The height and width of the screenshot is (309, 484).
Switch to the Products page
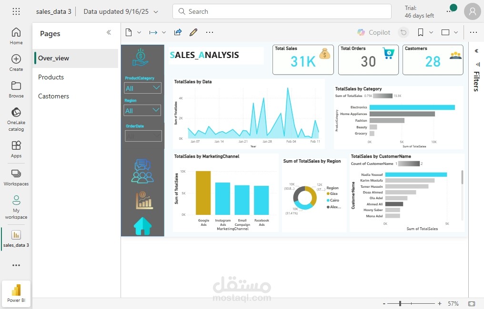(x=76, y=77)
